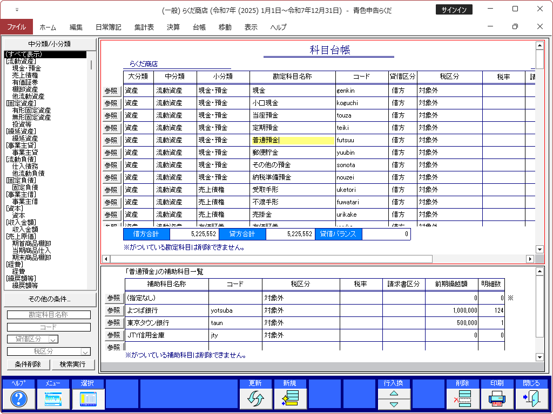Open the Menu icon in bottom toolbar
Viewport: 553px width, 414px height.
[x=53, y=399]
